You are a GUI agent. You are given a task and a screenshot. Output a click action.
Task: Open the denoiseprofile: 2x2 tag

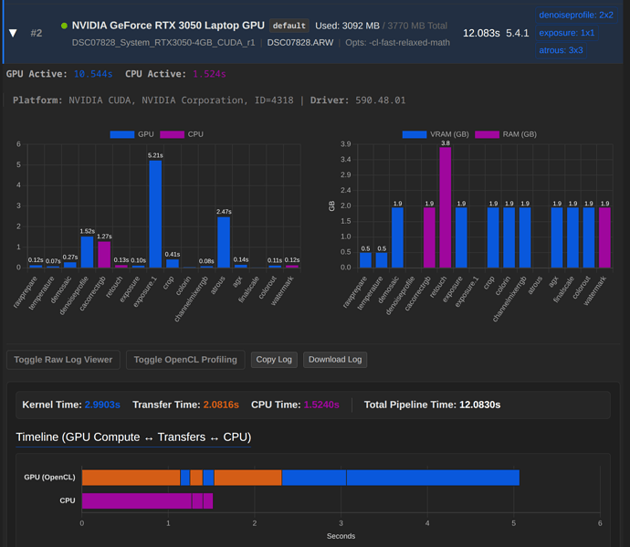click(576, 16)
